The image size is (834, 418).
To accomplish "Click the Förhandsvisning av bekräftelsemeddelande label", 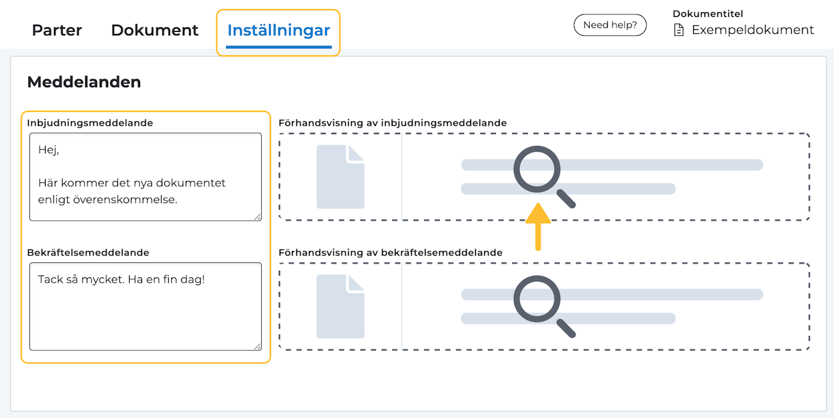I will (x=390, y=252).
